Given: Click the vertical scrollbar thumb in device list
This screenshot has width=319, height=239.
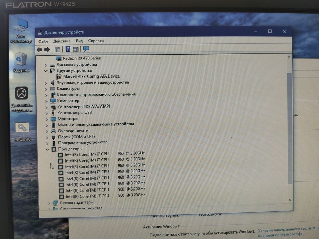Looking at the screenshot, I should point(290,128).
